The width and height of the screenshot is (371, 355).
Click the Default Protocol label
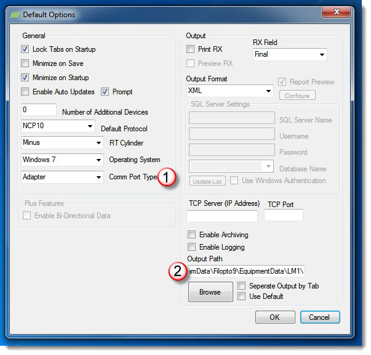point(124,129)
